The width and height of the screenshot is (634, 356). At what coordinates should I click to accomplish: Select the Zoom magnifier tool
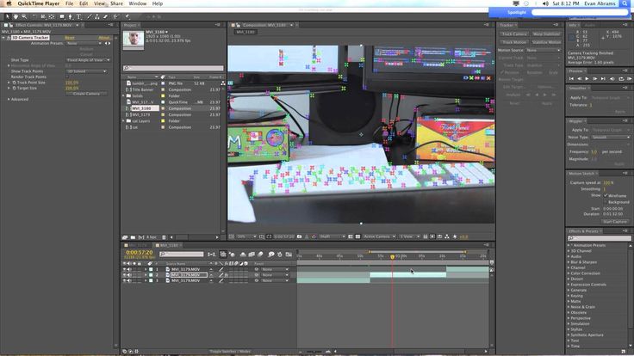24,16
